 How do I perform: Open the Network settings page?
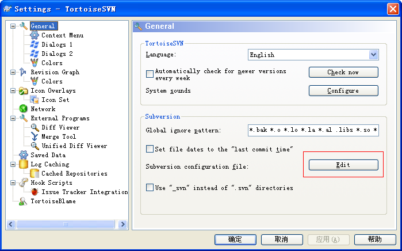click(43, 109)
